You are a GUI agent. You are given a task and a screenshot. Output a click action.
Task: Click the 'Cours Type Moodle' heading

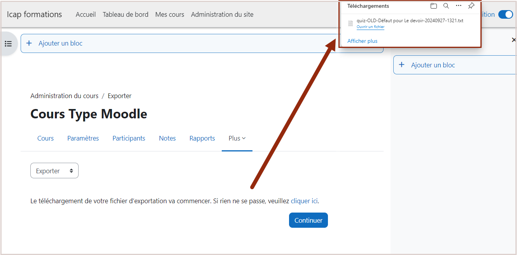tap(89, 114)
